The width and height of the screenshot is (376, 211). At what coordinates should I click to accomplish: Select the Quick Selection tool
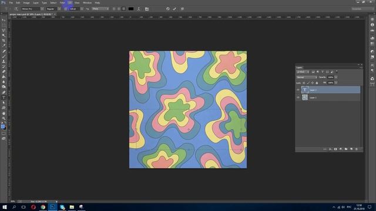tap(4, 35)
